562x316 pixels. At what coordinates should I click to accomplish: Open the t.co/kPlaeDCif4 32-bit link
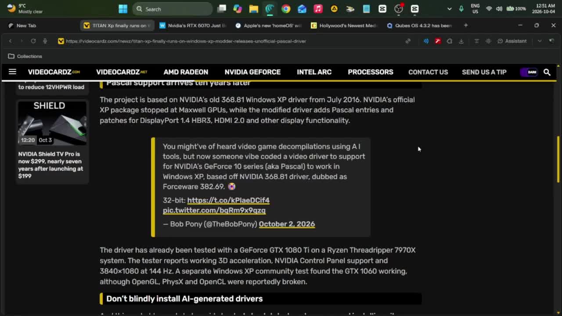click(x=228, y=200)
